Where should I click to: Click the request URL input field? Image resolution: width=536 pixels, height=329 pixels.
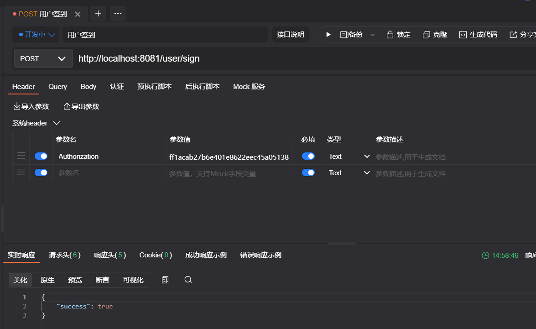(x=274, y=58)
